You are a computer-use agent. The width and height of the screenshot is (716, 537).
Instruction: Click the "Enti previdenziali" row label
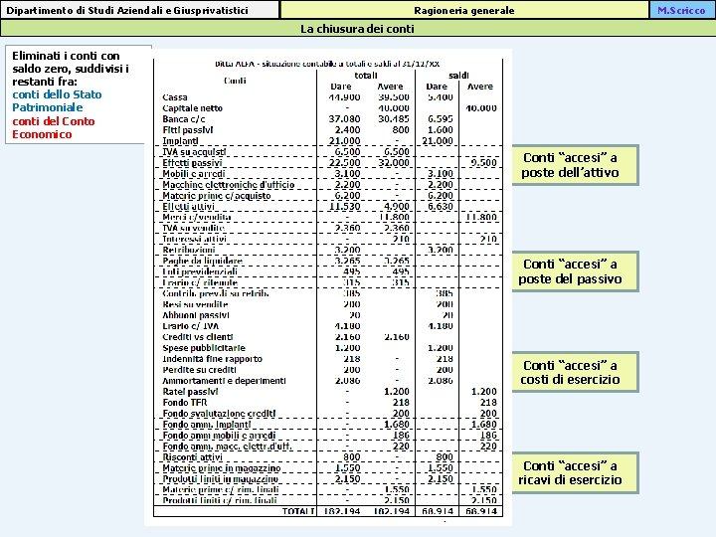click(x=200, y=272)
